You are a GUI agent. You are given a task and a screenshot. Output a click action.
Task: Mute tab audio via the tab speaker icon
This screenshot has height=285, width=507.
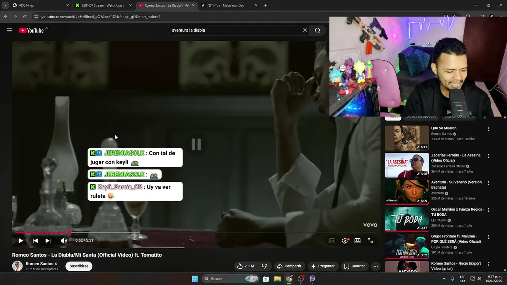pyautogui.click(x=187, y=6)
